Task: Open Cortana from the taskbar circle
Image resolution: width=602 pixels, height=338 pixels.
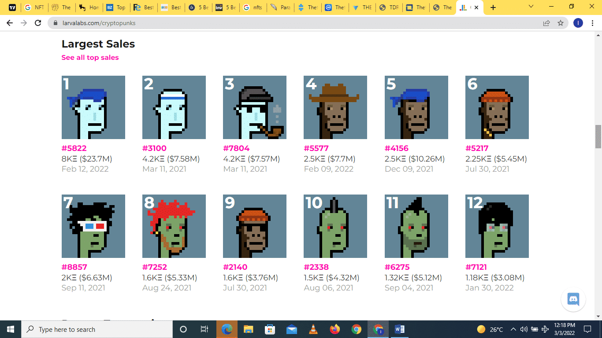Action: 183,329
